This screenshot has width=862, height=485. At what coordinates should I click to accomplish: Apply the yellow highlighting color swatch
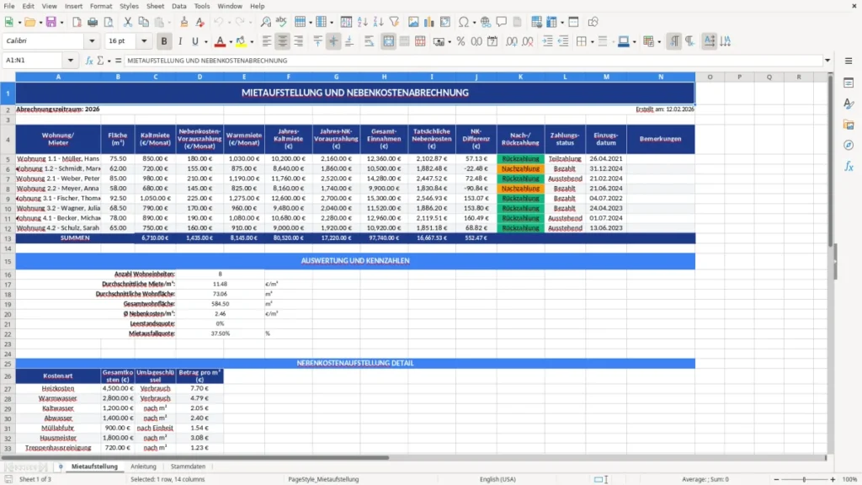(241, 41)
